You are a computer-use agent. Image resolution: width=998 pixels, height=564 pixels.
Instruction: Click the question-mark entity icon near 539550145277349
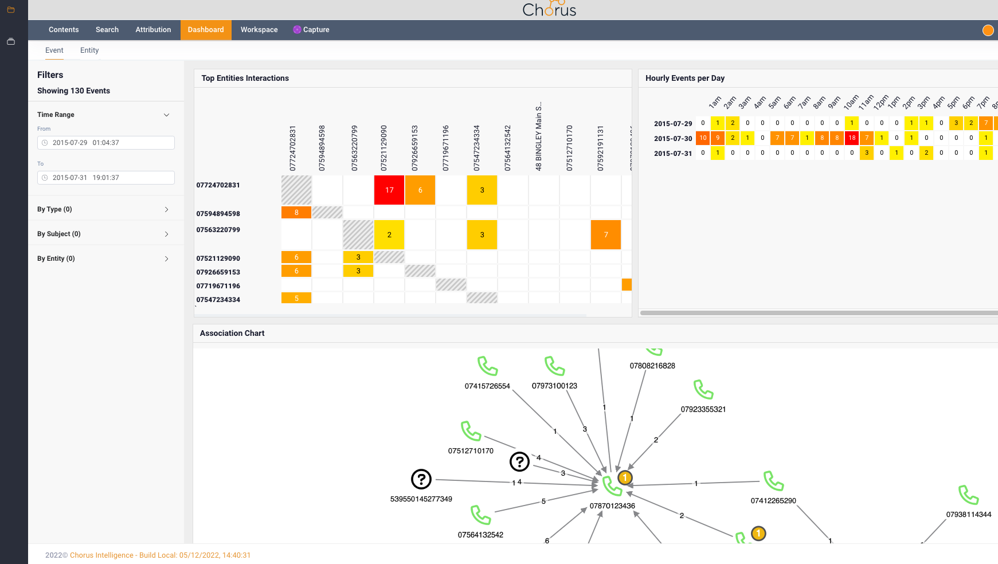(421, 479)
